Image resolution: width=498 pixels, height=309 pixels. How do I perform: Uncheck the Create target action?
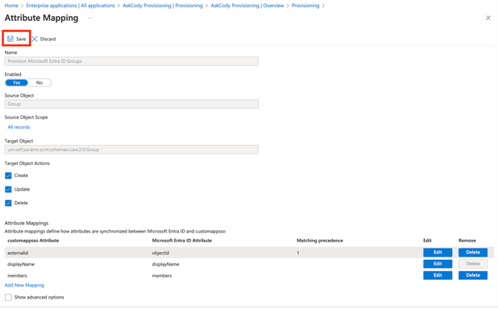(x=8, y=175)
